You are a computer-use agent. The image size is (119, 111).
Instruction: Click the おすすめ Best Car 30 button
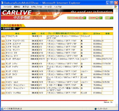[x=76, y=18]
